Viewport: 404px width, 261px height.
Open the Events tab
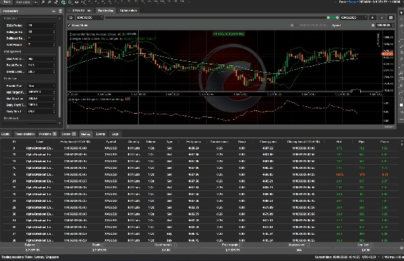pyautogui.click(x=100, y=134)
